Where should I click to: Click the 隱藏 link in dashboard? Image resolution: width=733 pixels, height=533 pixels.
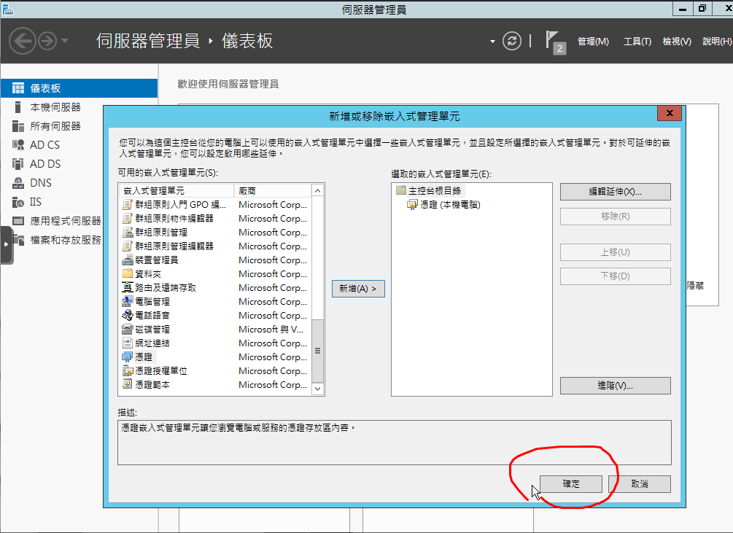click(695, 285)
